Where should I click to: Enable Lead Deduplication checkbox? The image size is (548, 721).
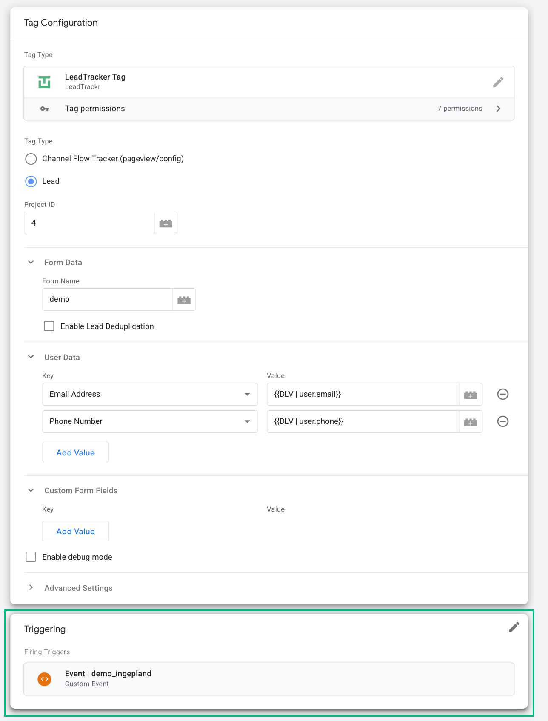click(49, 326)
